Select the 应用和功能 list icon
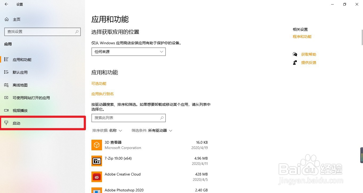Image resolution: width=363 pixels, height=193 pixels. click(x=6, y=59)
